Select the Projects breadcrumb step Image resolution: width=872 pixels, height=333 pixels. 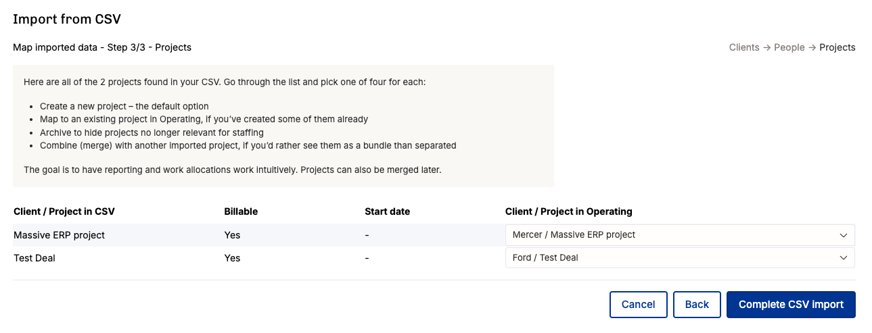[837, 47]
